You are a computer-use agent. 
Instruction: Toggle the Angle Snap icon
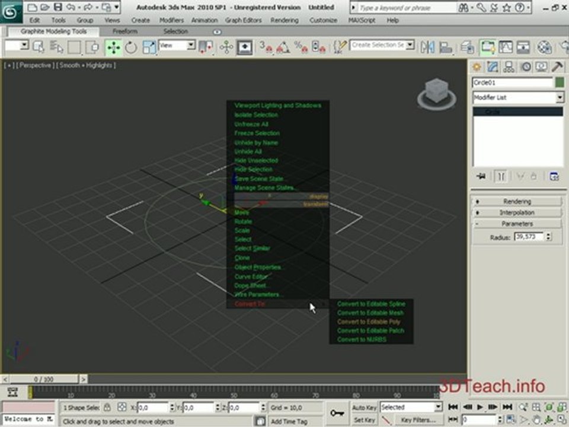[x=283, y=47]
